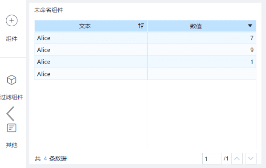Select the last Alice cell with empty value
The image size is (266, 168).
click(91, 74)
